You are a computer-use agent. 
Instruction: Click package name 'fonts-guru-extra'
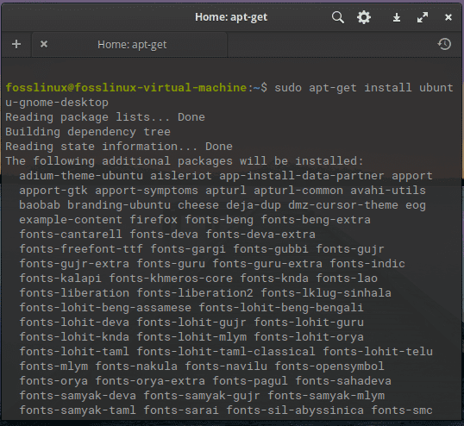pyautogui.click(x=267, y=264)
